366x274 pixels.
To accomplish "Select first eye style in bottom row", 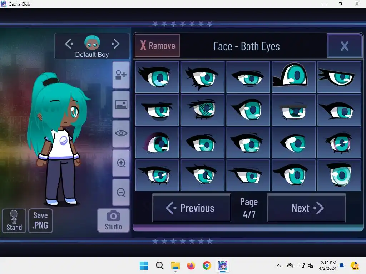I will pyautogui.click(x=157, y=175).
